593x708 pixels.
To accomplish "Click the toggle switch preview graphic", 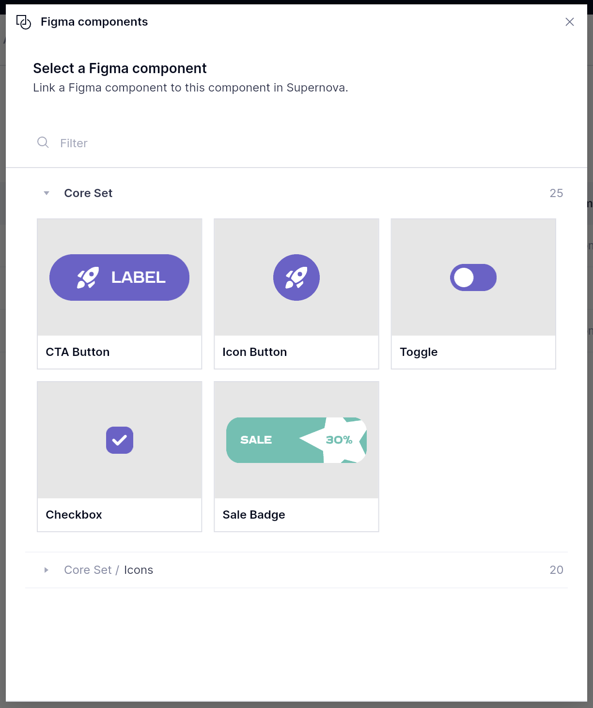I will pyautogui.click(x=473, y=277).
